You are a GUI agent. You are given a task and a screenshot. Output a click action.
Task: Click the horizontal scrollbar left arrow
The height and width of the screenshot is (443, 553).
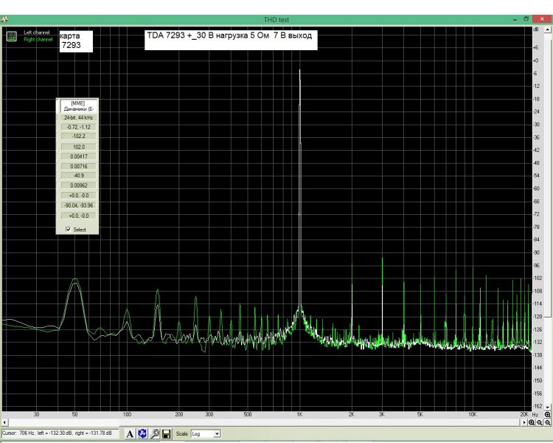(4, 421)
